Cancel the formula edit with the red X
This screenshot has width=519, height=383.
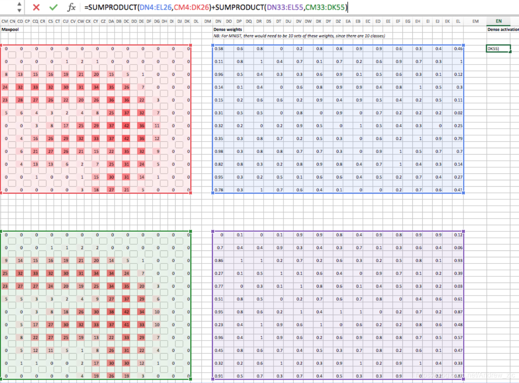point(36,7)
